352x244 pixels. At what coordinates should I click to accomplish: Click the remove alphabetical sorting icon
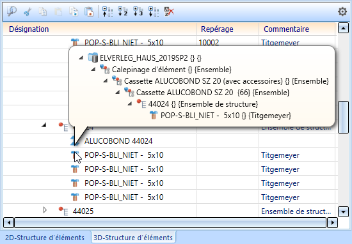[x=169, y=11]
